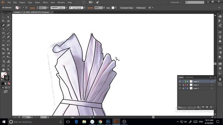The height and width of the screenshot is (125, 223).
Task: Click the Fill swatch in the toolbox
Action: 4,75
